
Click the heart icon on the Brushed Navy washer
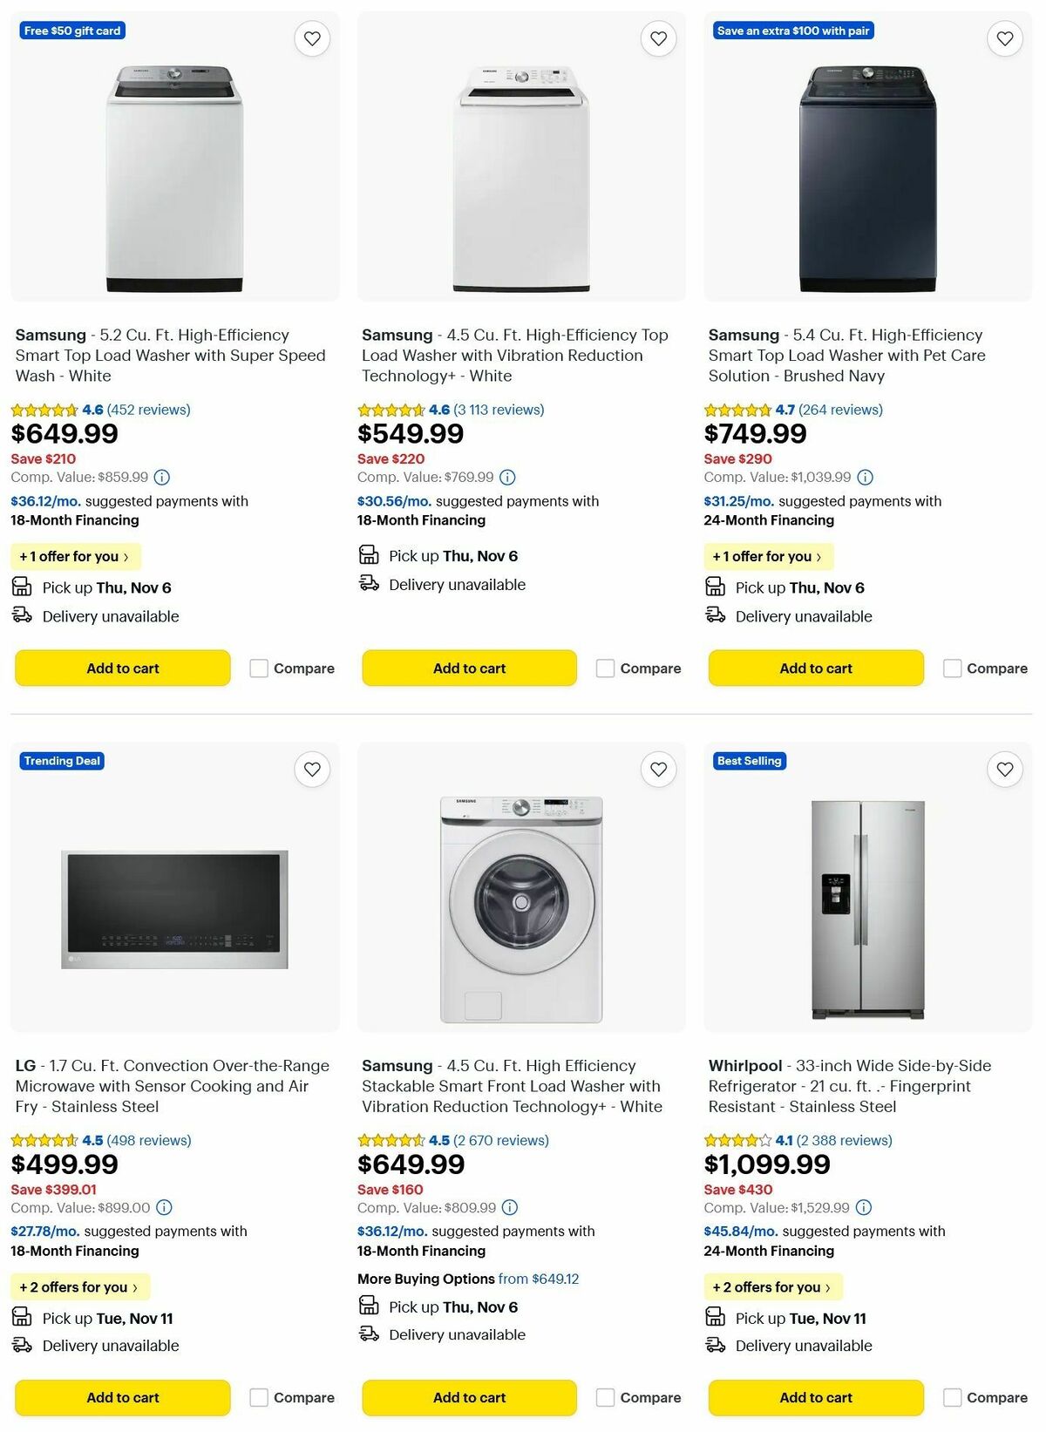(1004, 38)
